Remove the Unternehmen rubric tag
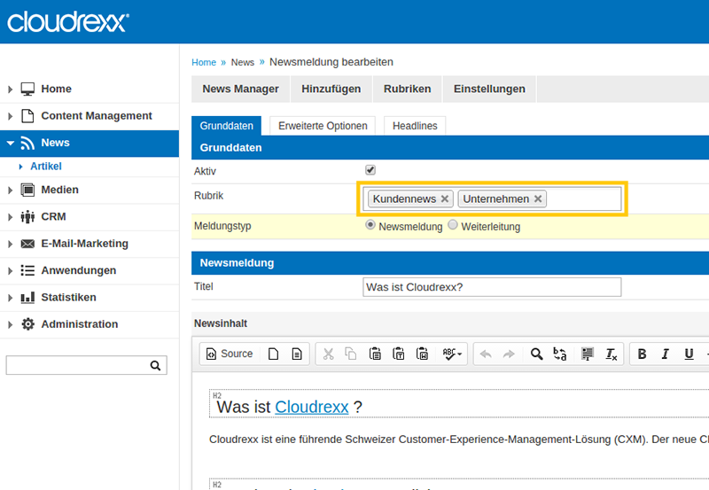Screen dimensions: 709x490 click(x=538, y=198)
